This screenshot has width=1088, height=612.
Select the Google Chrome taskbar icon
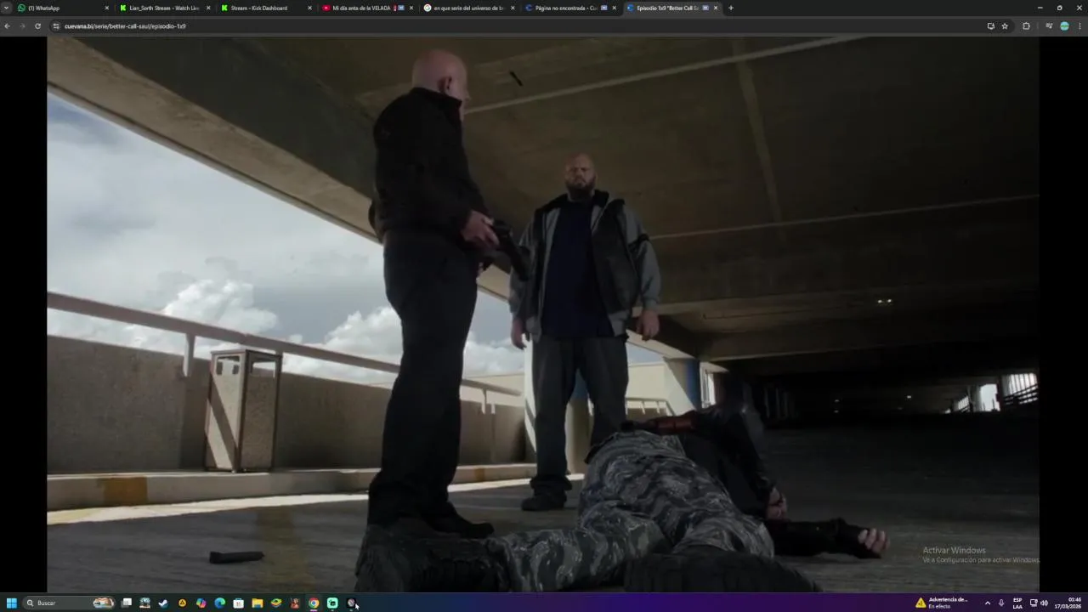pyautogui.click(x=314, y=603)
